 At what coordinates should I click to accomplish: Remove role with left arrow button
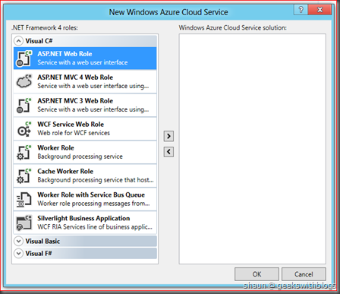coord(168,152)
